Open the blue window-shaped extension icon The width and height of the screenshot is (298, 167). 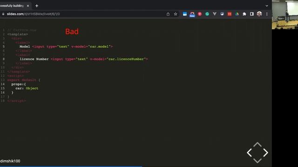(x=185, y=14)
